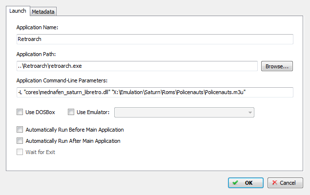Click the green checkmark icon on OK
This screenshot has height=195, width=310.
pos(235,182)
